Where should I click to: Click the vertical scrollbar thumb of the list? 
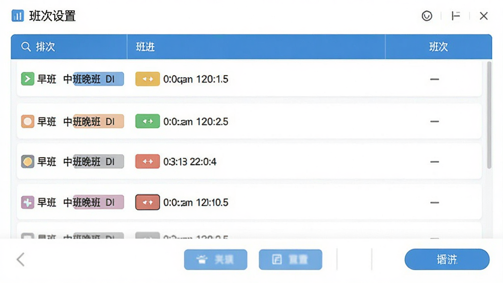click(489, 115)
